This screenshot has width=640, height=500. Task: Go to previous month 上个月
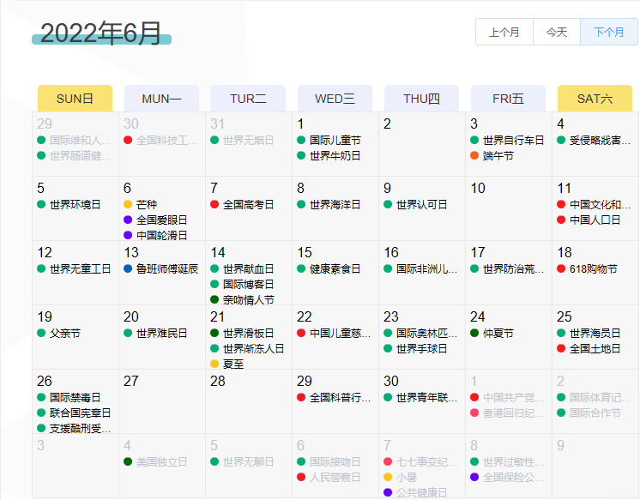tap(504, 32)
